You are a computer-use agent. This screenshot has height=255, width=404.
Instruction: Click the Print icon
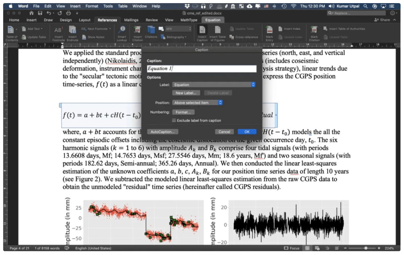pyautogui.click(x=68, y=13)
